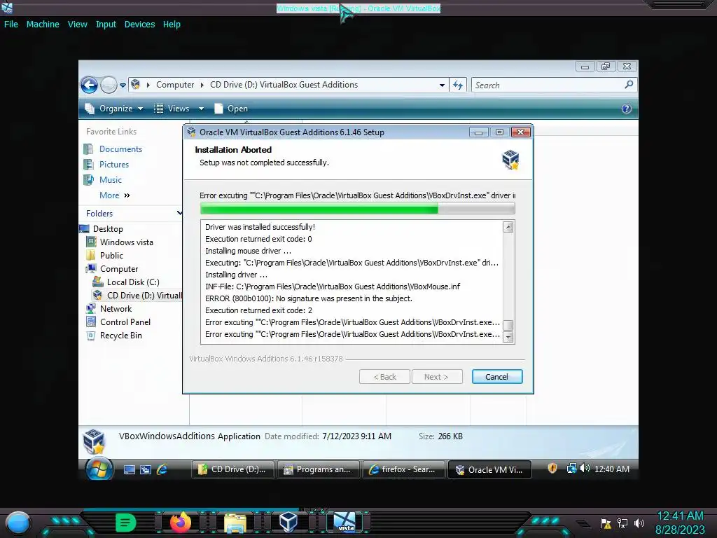The image size is (717, 538).
Task: Click the Explorer forward arrow button
Action: tap(109, 85)
